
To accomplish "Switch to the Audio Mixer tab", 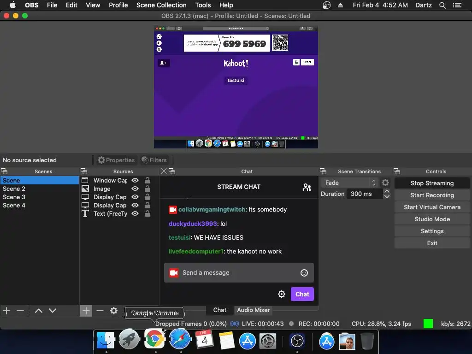I will coord(253,310).
